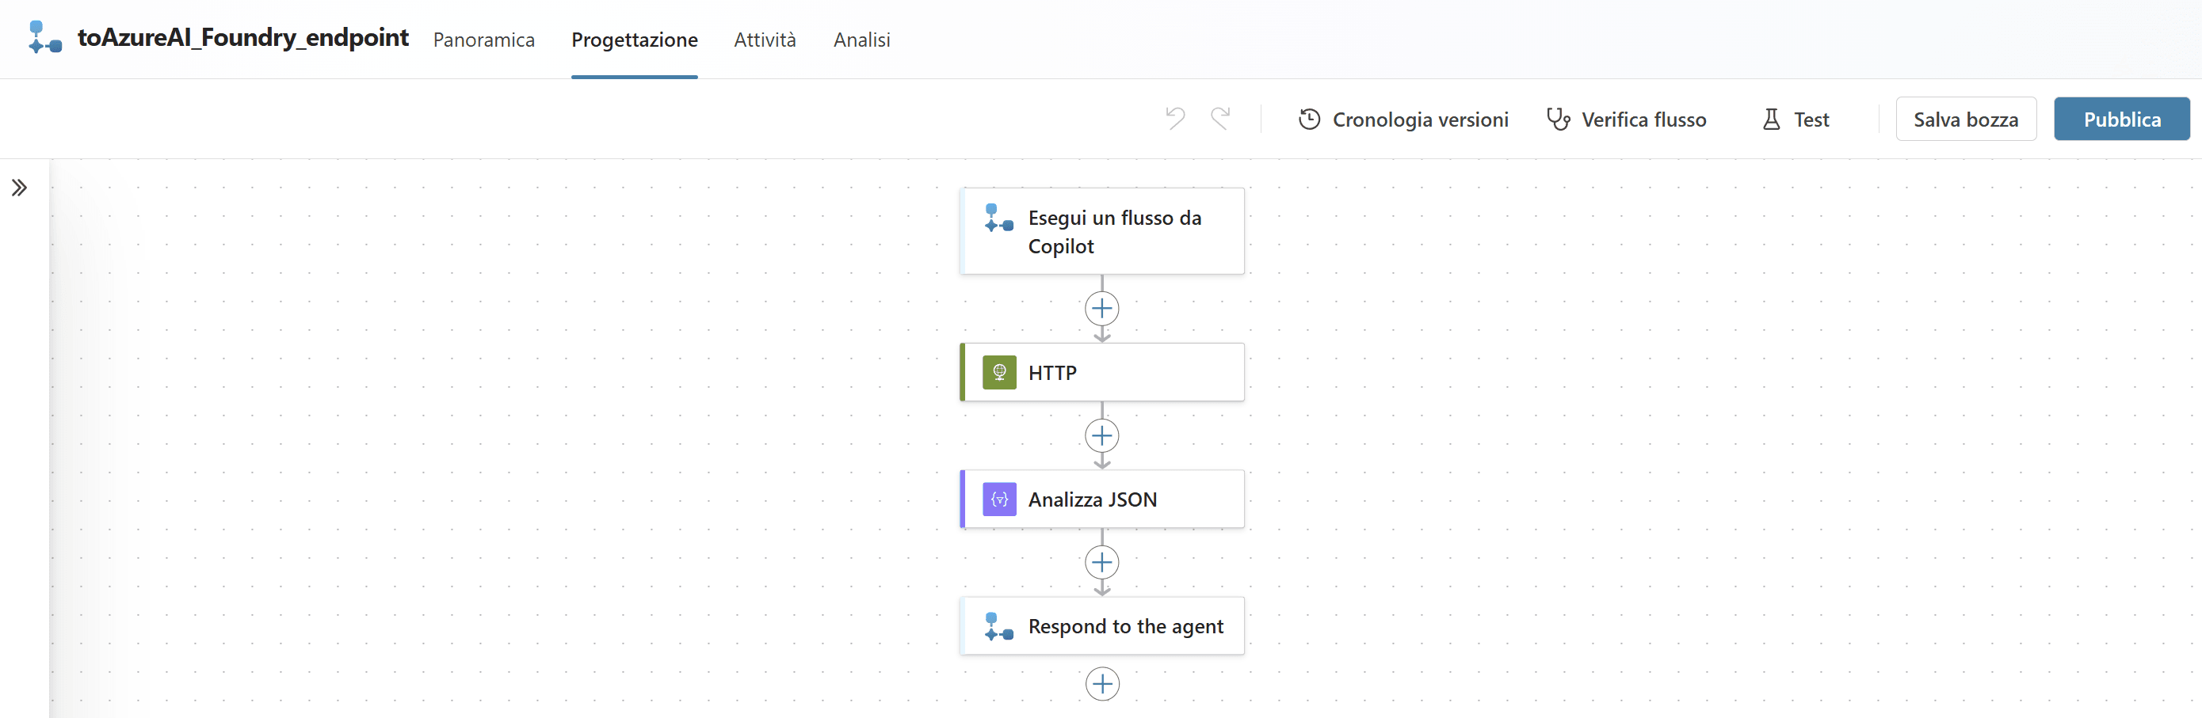Click the purple Analizza JSON icon
This screenshot has height=718, width=2202.
[x=999, y=500]
